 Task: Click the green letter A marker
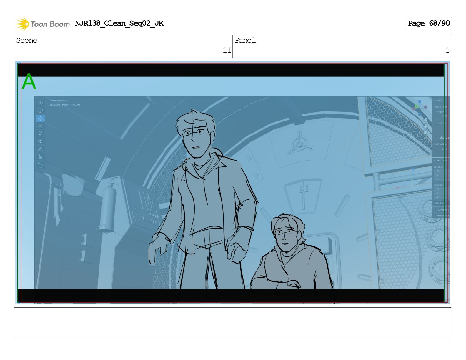(x=29, y=81)
